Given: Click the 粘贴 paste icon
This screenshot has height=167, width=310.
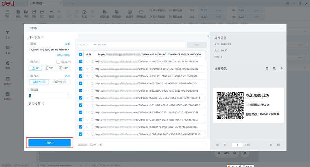Looking at the screenshot, I should click(85, 14).
